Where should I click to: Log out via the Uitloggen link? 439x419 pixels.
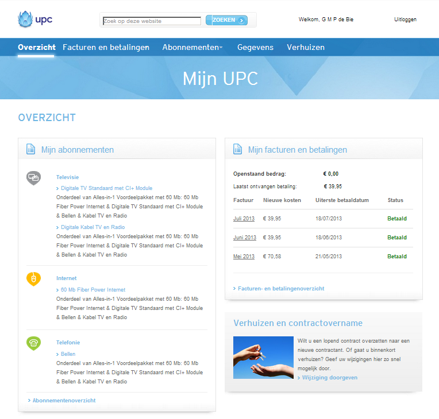[405, 20]
